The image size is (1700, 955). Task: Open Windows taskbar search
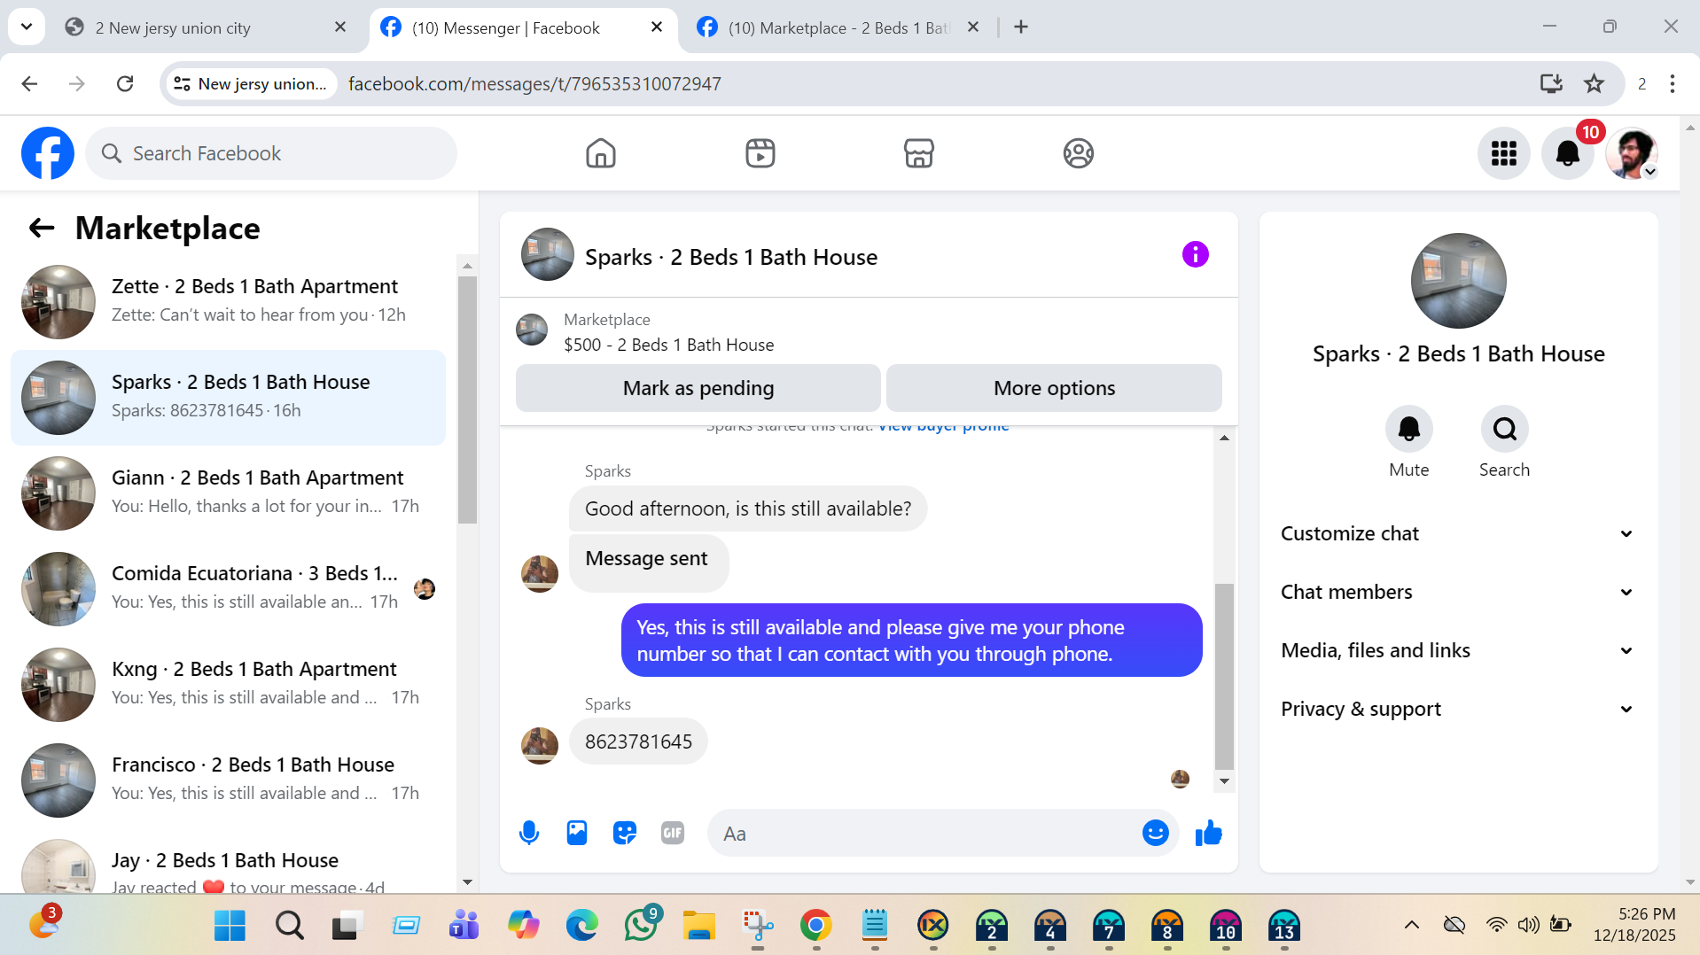[x=289, y=926]
